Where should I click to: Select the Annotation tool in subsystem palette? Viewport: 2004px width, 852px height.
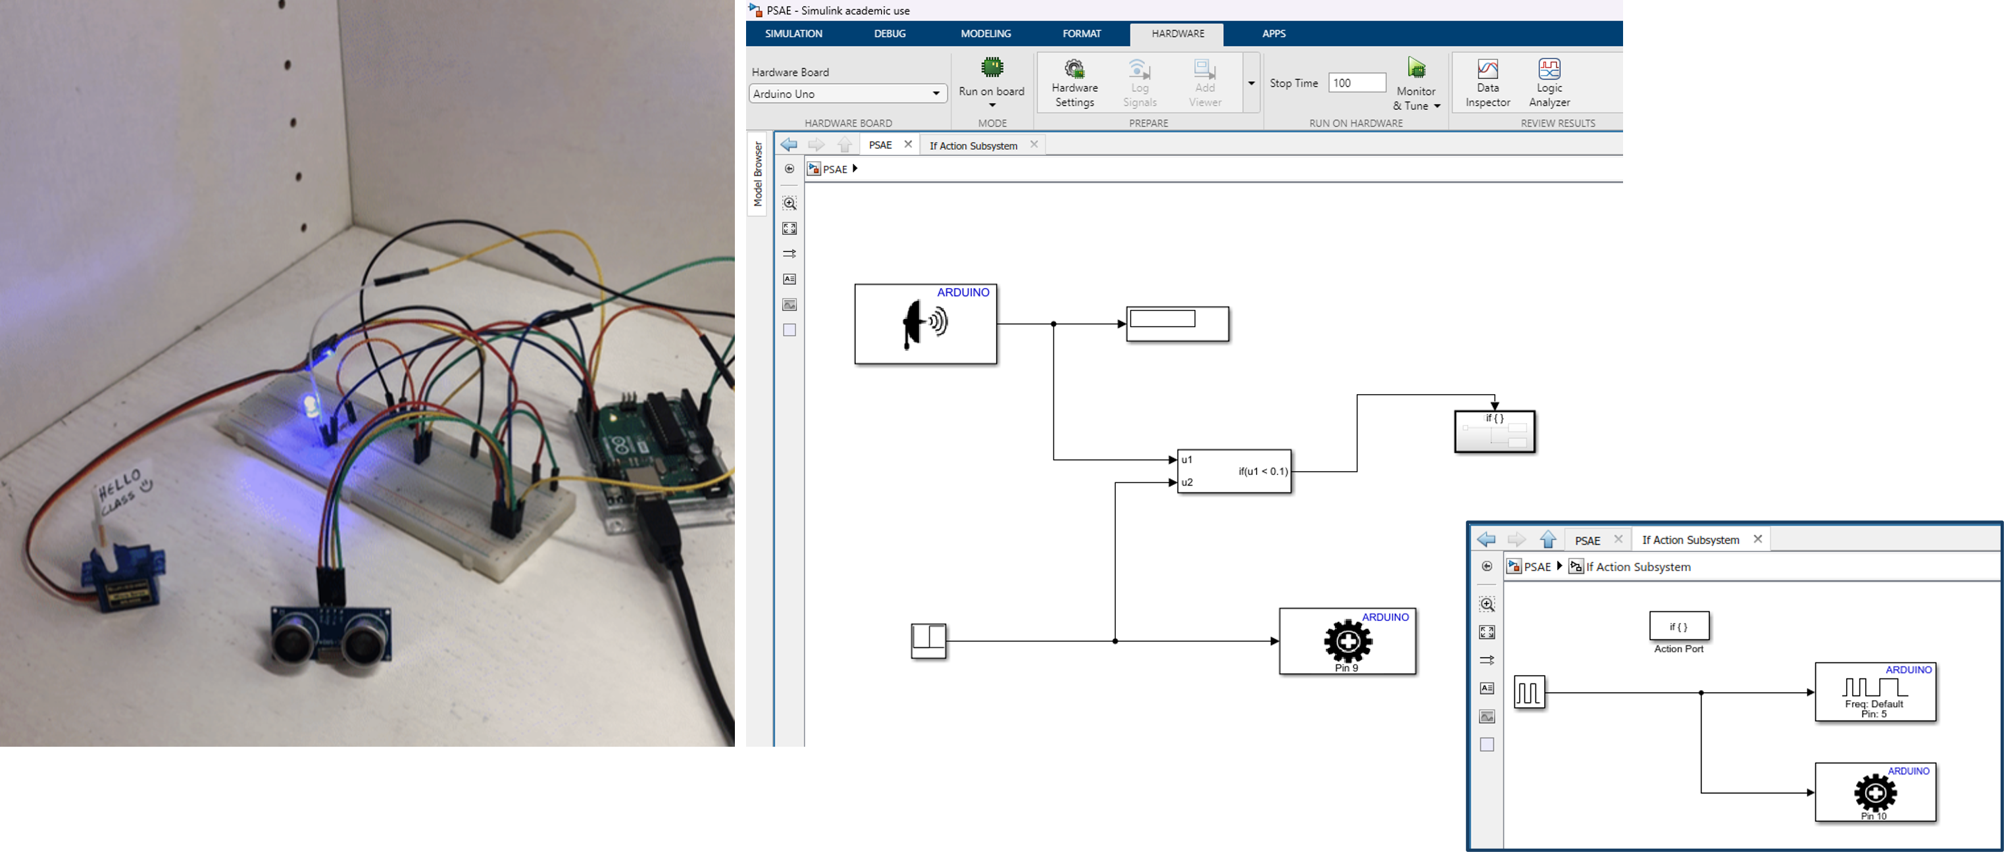[x=1487, y=689]
